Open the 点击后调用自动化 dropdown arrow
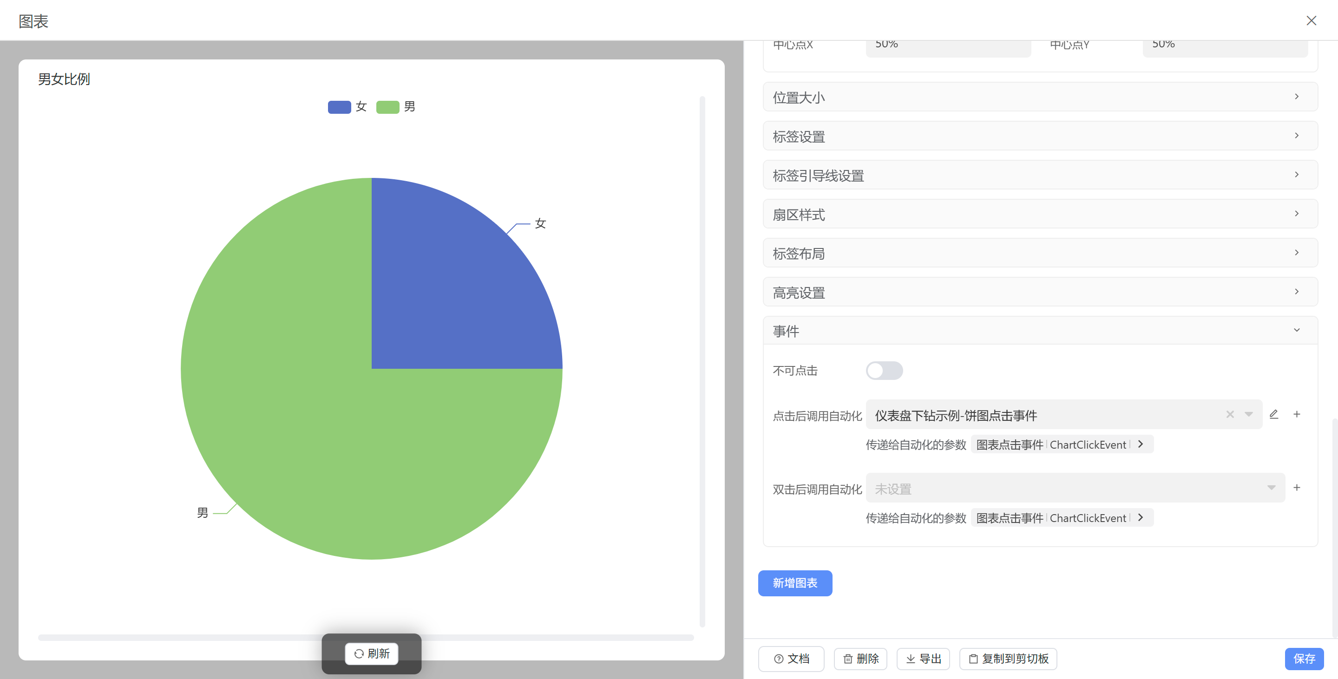Image resolution: width=1338 pixels, height=679 pixels. (1249, 414)
